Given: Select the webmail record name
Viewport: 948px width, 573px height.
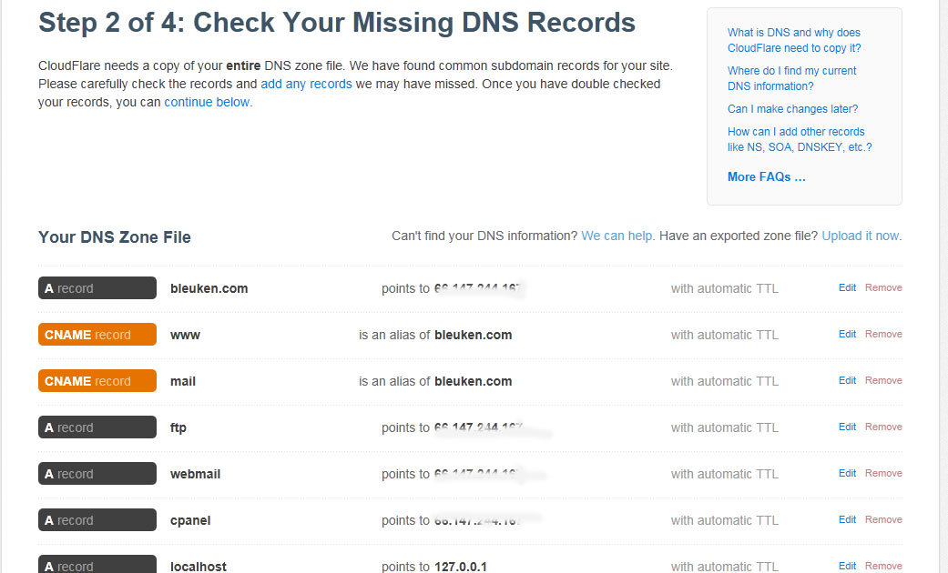Looking at the screenshot, I should click(195, 474).
